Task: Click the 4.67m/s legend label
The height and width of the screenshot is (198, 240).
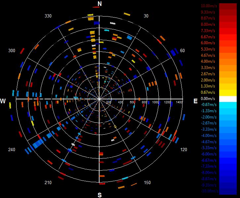Action: pyautogui.click(x=208, y=55)
